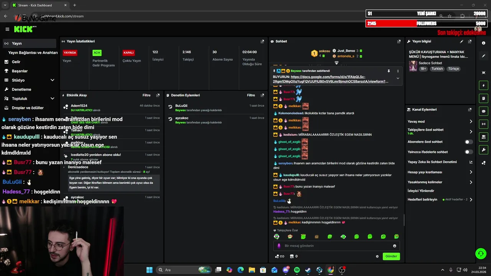Pop out the Yayın İstatistikleri panel
Viewport: 491px width, 276px height.
click(x=262, y=41)
